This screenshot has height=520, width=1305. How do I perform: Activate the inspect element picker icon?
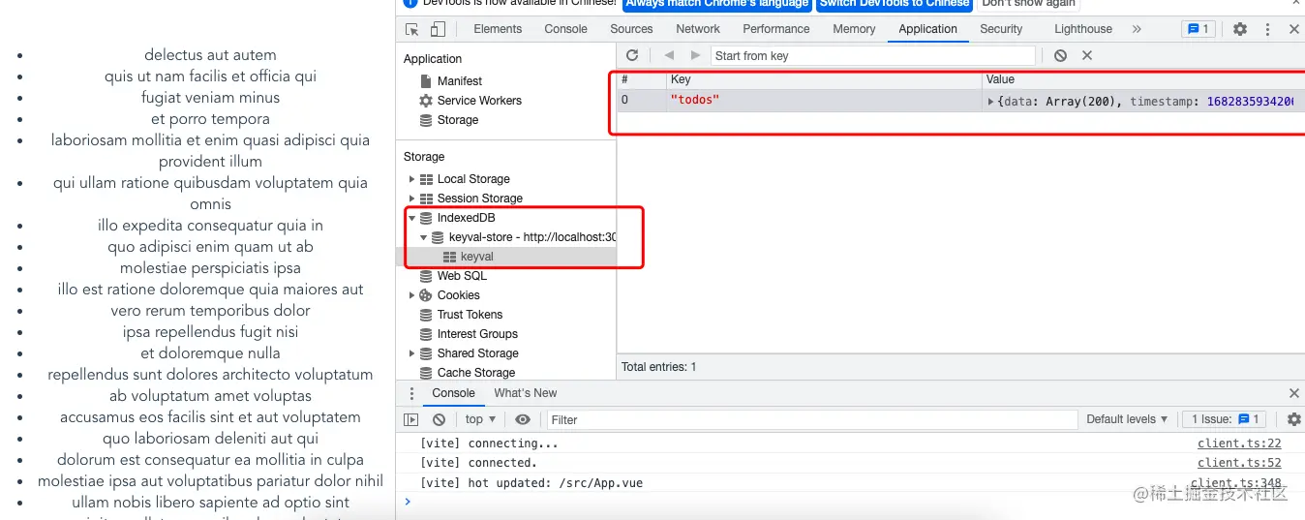412,29
